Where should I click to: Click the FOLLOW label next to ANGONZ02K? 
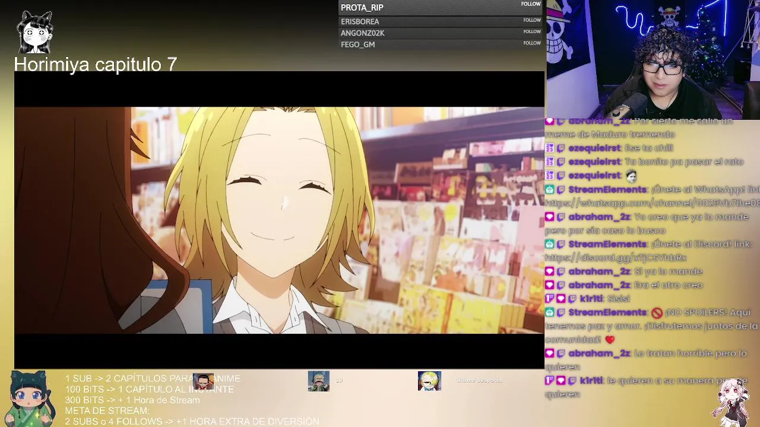pyautogui.click(x=532, y=31)
